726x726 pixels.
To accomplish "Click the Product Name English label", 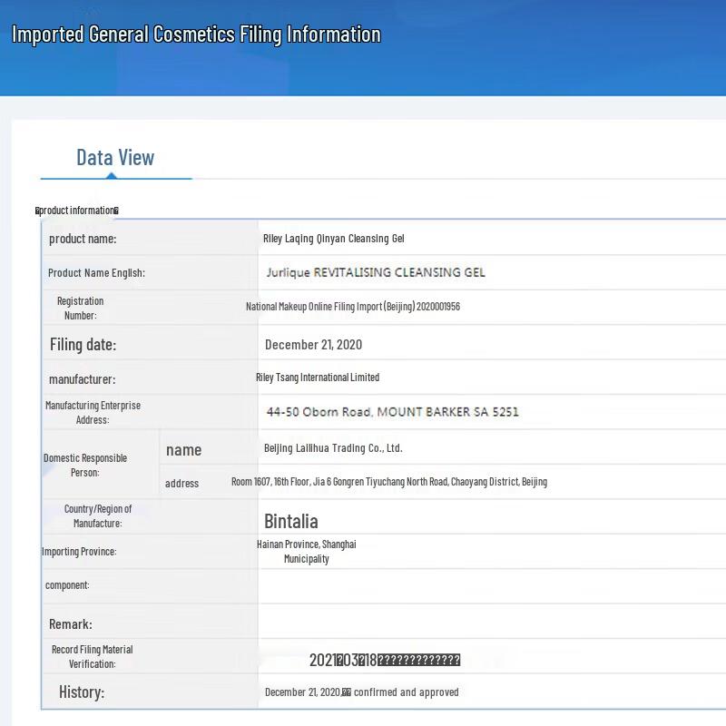I will pos(96,273).
